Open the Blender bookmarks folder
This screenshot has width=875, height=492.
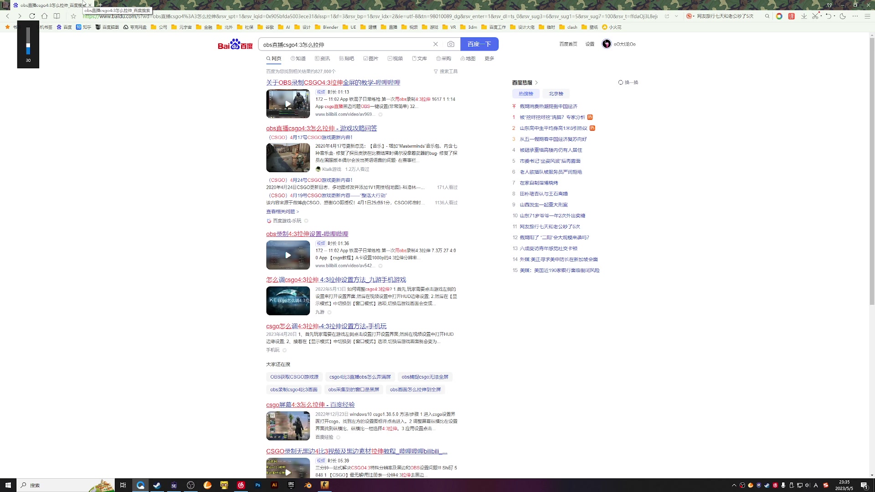[x=327, y=27]
